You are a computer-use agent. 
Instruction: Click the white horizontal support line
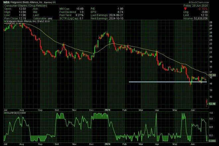pos(168,82)
